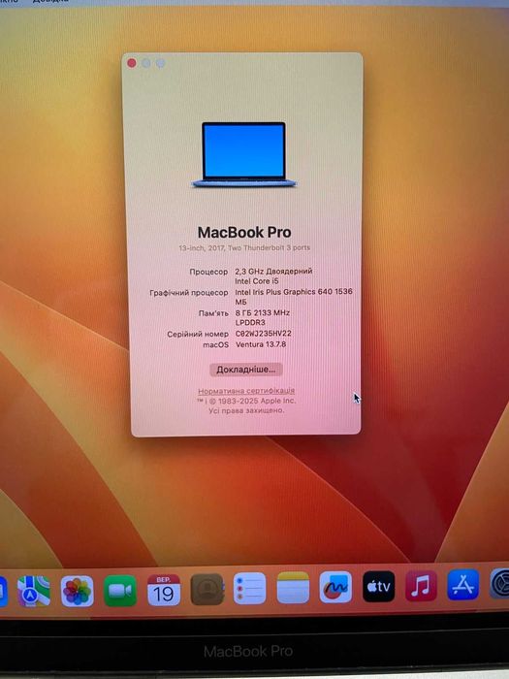The height and width of the screenshot is (679, 509).
Task: Open FaceTime from the Dock
Action: tap(120, 590)
